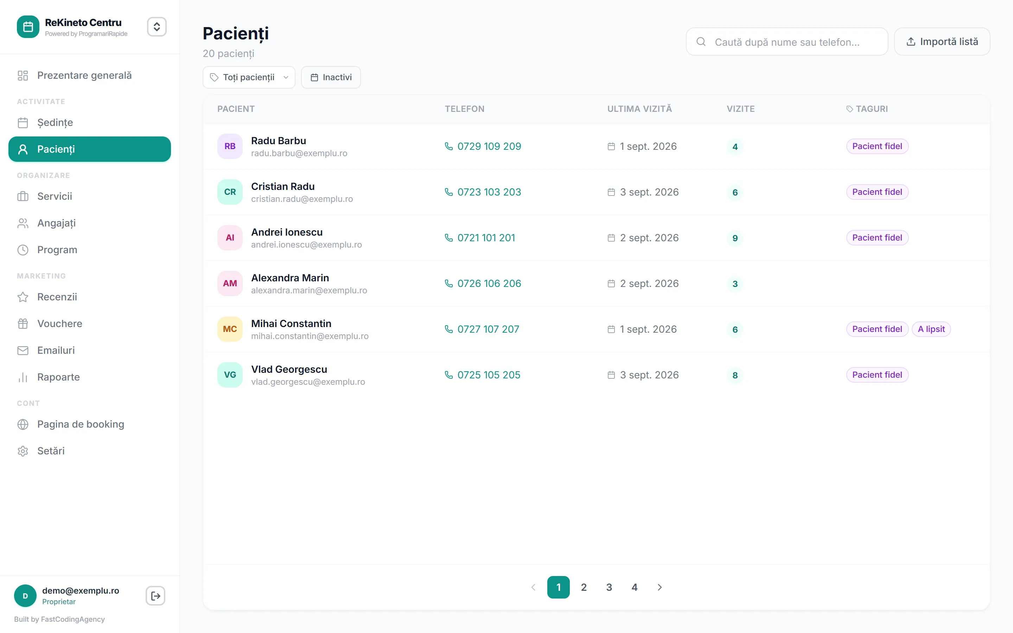Screen dimensions: 1013x633
Task: Open patient Andrei Ionescu's name
Action: click(x=287, y=232)
